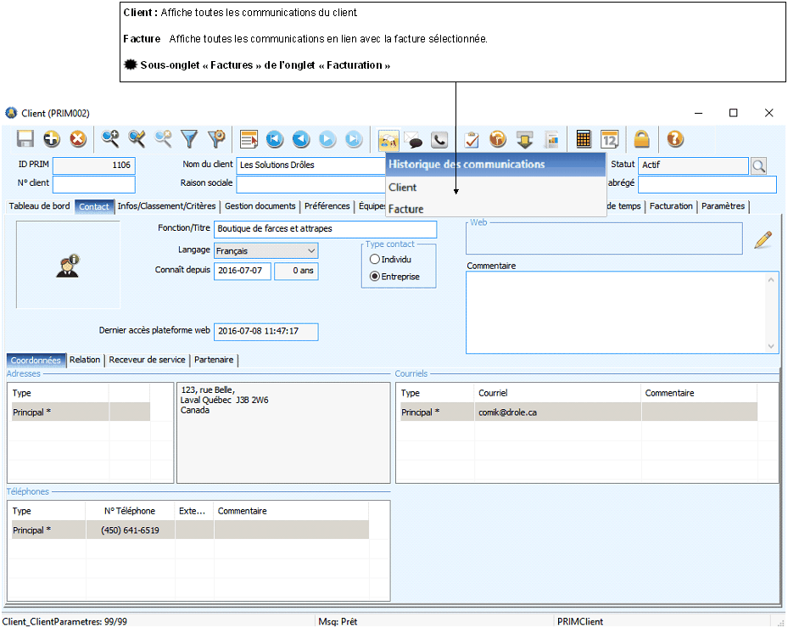Viewport: 788px width, 628px height.
Task: Click the Fonction/Titre input field
Action: pyautogui.click(x=325, y=229)
